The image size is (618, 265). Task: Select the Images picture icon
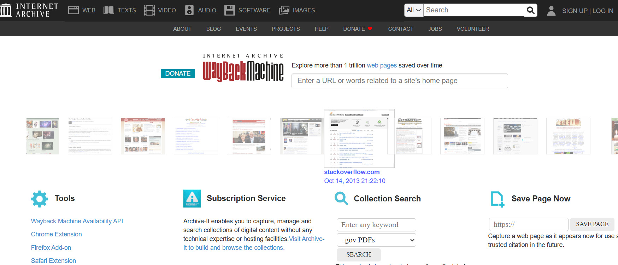click(284, 10)
